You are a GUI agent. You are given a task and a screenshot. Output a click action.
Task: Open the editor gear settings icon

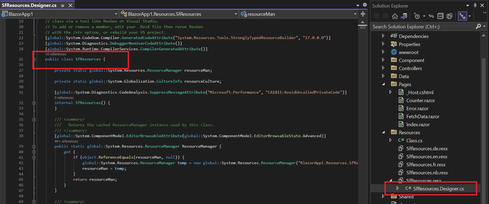365,5
